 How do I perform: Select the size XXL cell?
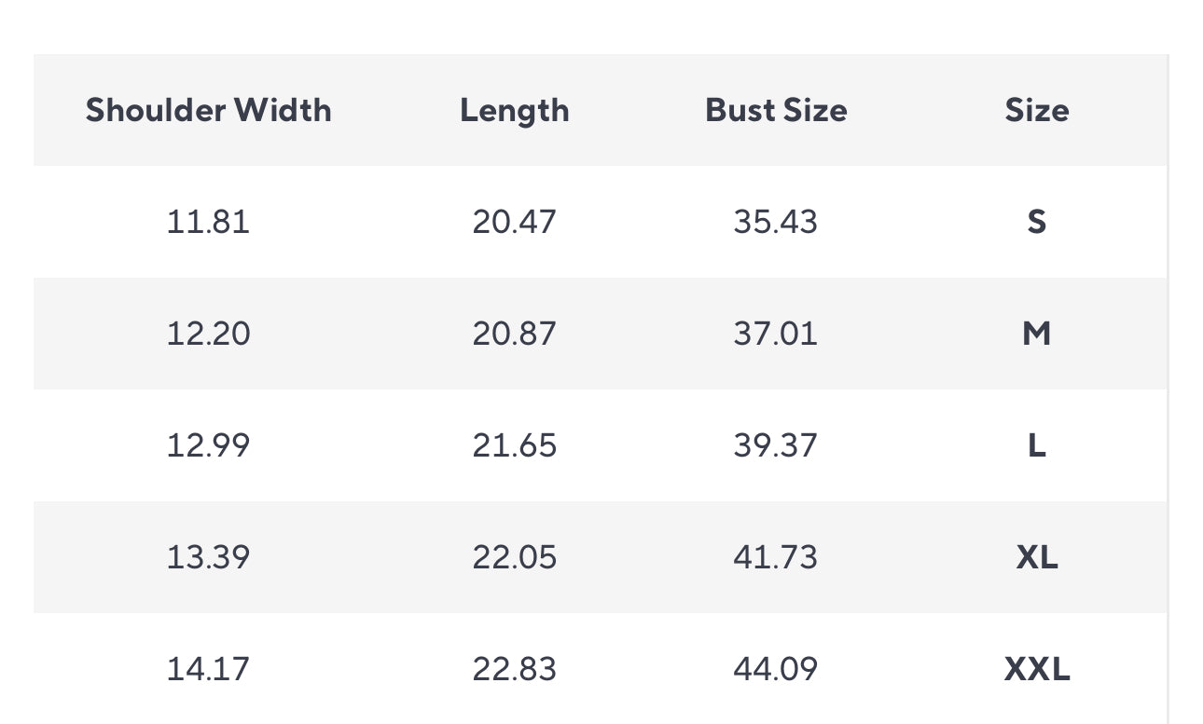pos(1037,669)
